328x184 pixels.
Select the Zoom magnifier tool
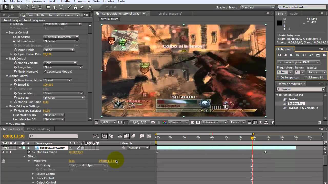coord(19,7)
